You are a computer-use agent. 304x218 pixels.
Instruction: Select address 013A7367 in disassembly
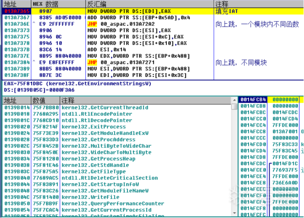pos(17,18)
